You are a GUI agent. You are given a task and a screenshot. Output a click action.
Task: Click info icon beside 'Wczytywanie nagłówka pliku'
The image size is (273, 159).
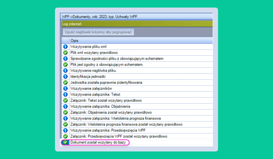65,70
